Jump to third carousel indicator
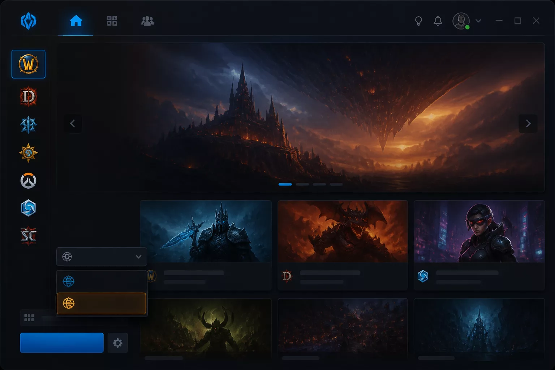555x370 pixels. point(319,184)
